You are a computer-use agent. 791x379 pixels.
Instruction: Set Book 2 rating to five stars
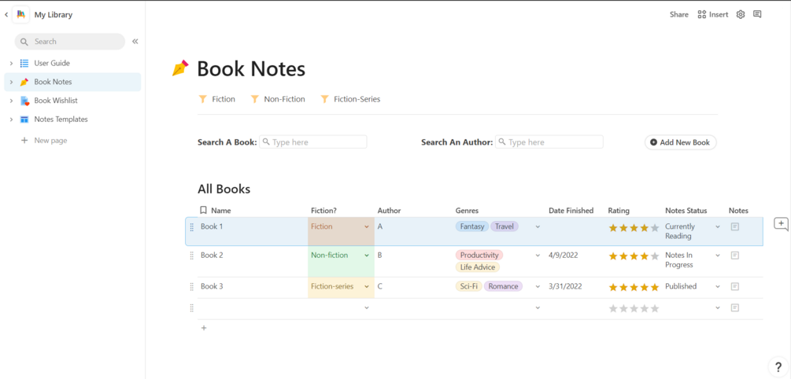tap(655, 256)
